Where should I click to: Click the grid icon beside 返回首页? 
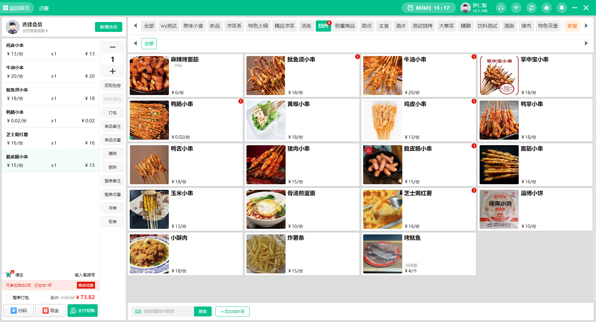pos(5,8)
